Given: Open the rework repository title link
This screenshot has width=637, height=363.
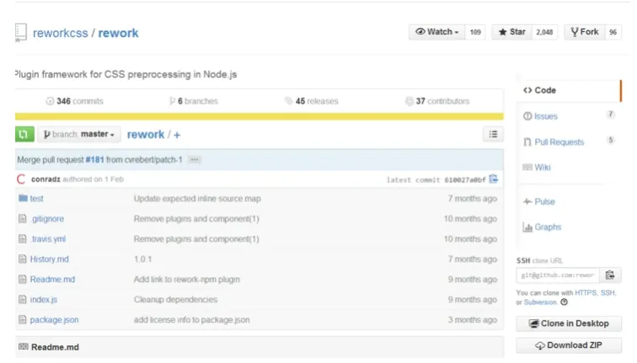Looking at the screenshot, I should [x=118, y=33].
